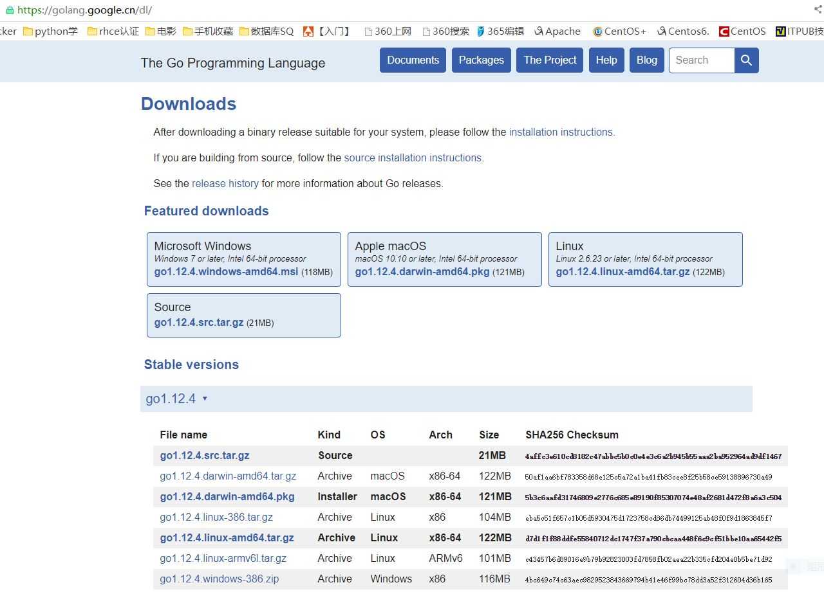
Task: Open the release history link
Action: tap(225, 183)
